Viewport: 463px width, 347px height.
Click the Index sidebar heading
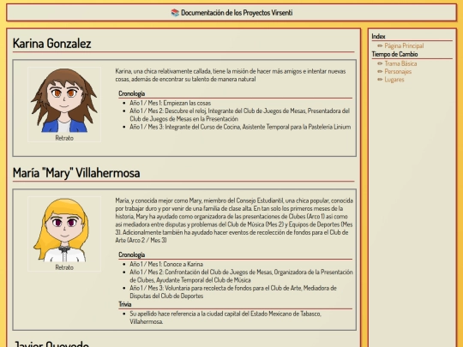(x=378, y=36)
